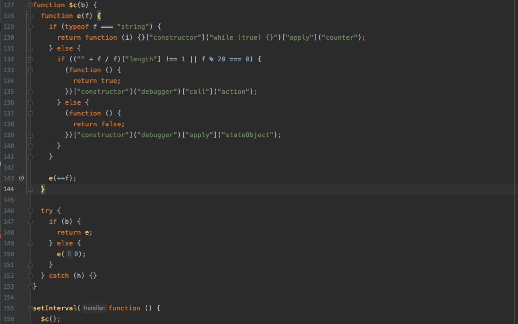Click 'catch (h) {}' on line 152
The height and width of the screenshot is (324, 518).
(x=73, y=276)
